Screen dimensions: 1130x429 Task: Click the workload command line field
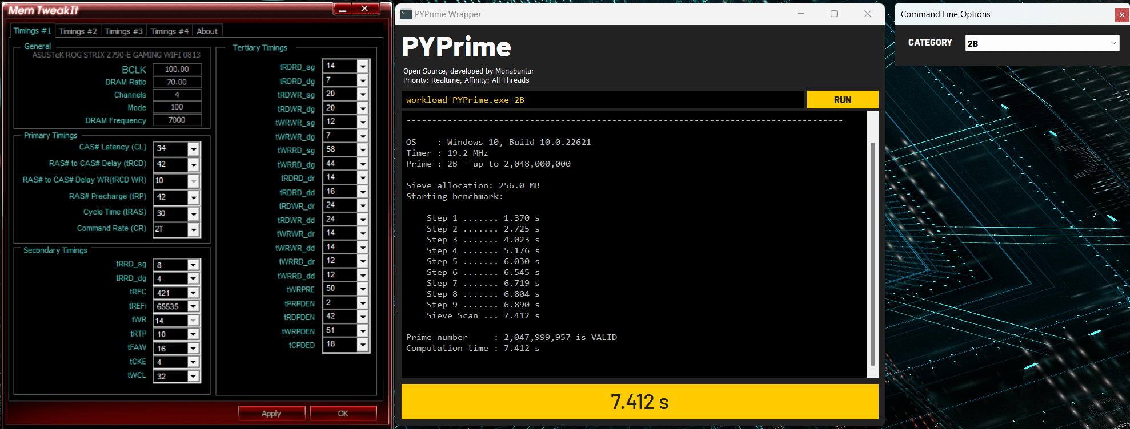pos(603,100)
